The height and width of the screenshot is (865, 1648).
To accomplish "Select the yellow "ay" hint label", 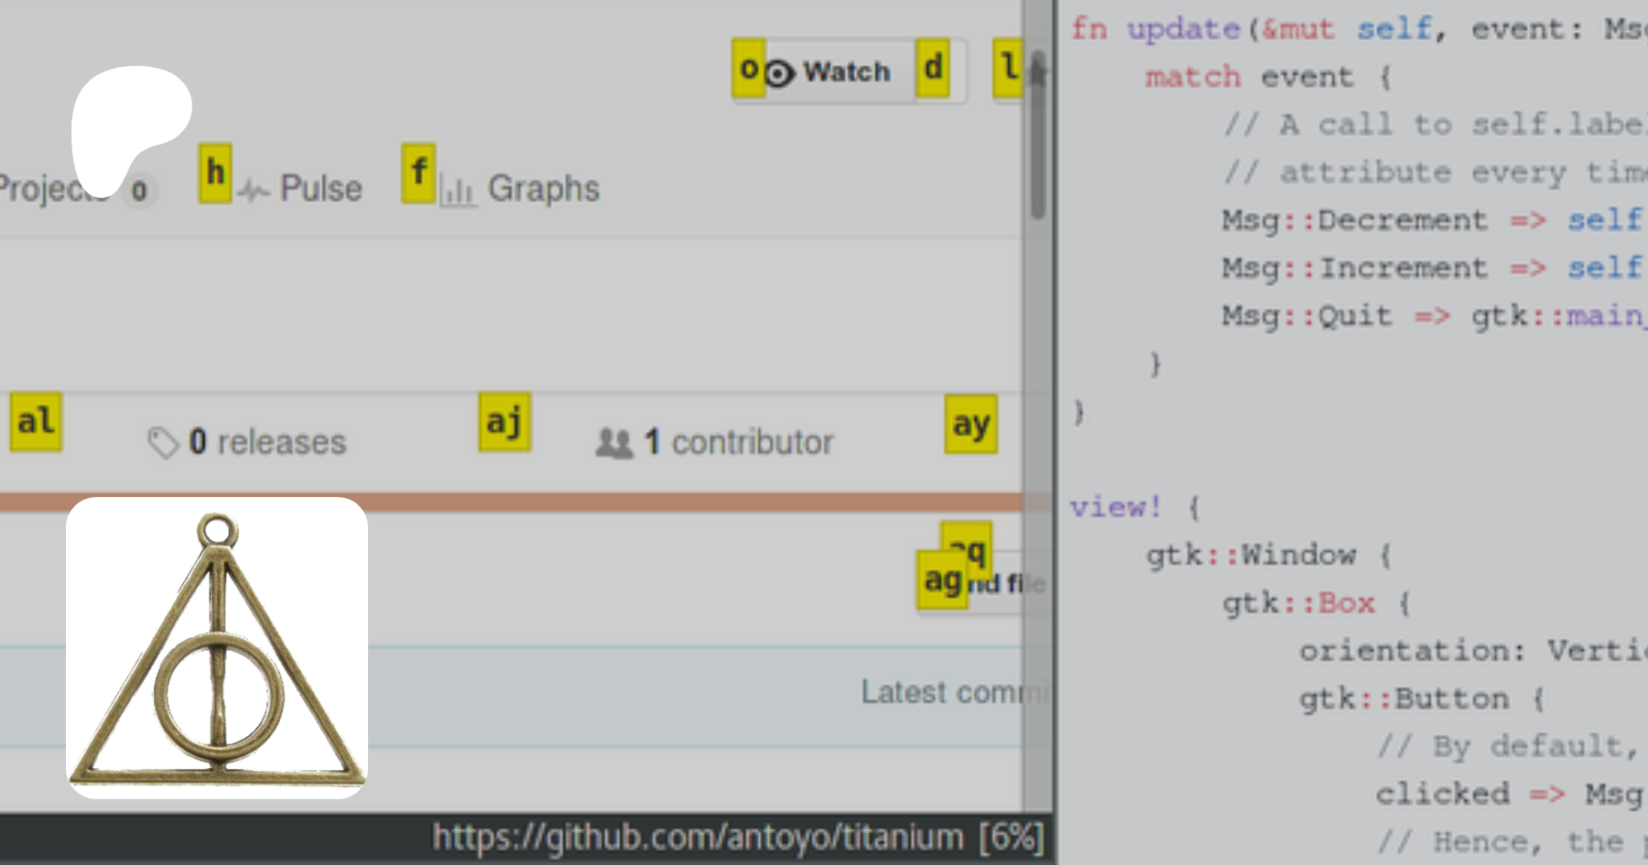I will 970,424.
